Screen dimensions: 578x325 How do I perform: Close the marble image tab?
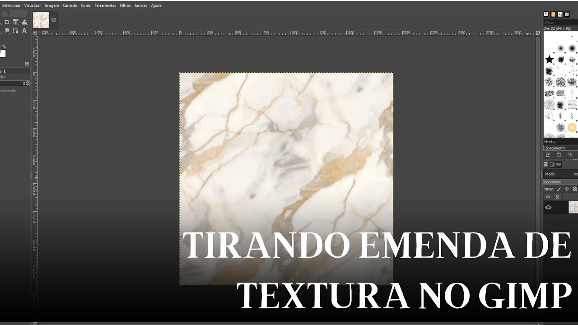tap(54, 20)
